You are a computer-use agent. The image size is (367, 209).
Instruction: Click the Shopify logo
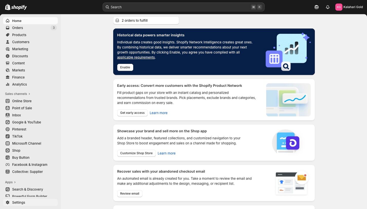16,7
